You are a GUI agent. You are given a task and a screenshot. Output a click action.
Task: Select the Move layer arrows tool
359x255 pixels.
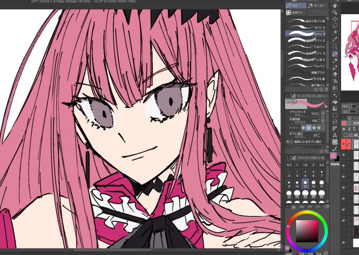[335, 19]
